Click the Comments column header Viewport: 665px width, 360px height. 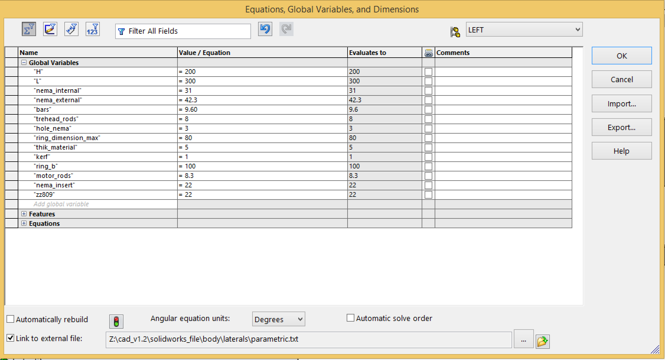(x=503, y=53)
